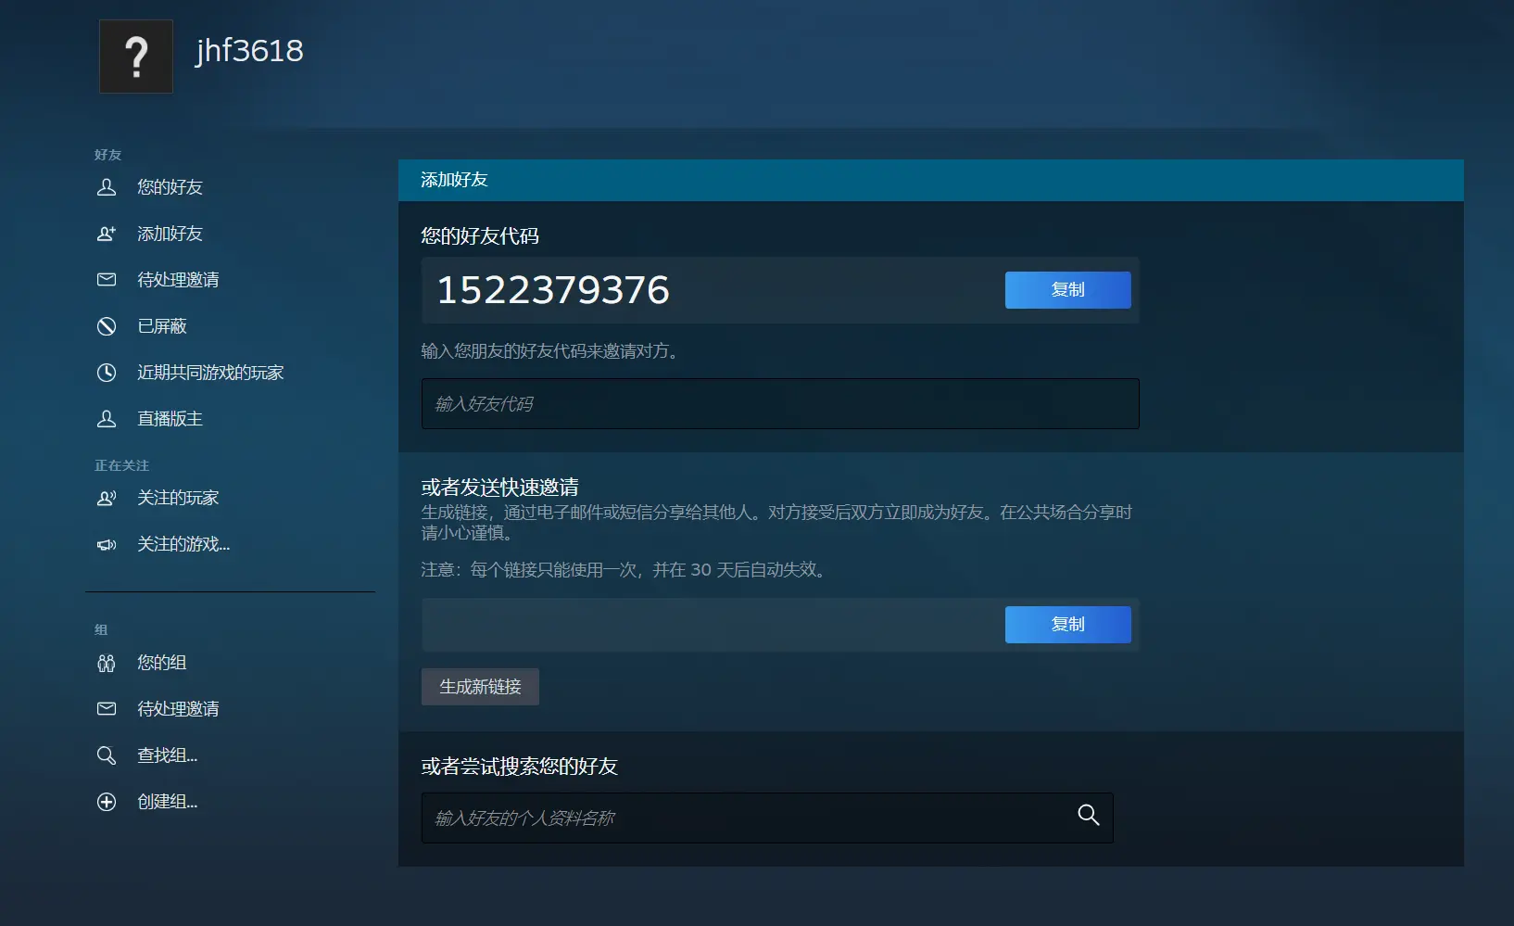Click the 组 section label in the sidebar
The height and width of the screenshot is (926, 1514).
pyautogui.click(x=101, y=630)
